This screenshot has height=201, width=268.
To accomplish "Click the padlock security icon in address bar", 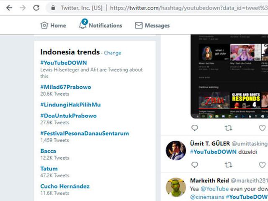I will click(x=53, y=8).
